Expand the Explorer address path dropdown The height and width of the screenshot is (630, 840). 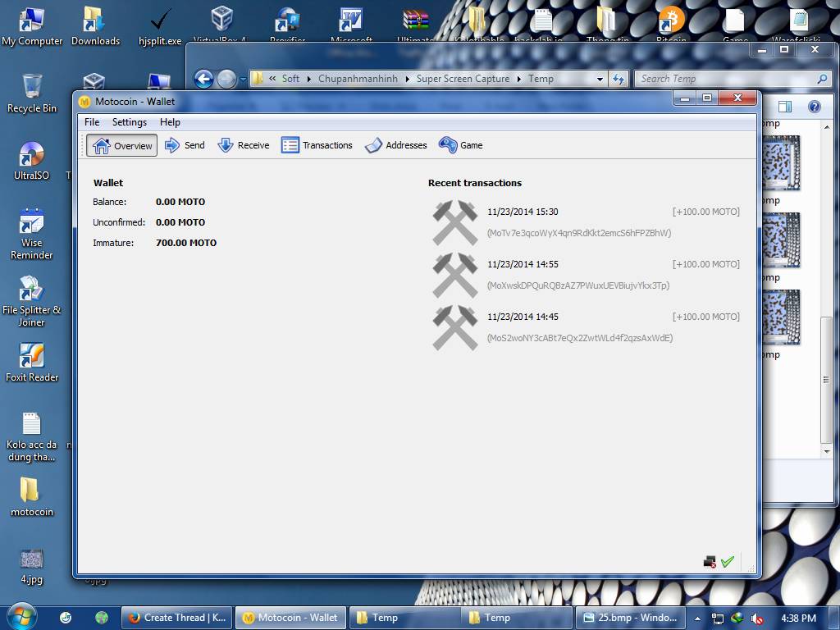point(600,79)
